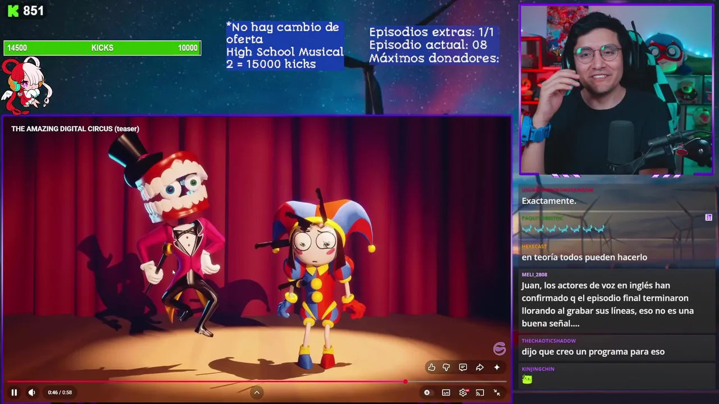The height and width of the screenshot is (404, 719).
Task: Click the Kick logo in the corner
Action: click(x=13, y=11)
